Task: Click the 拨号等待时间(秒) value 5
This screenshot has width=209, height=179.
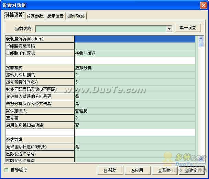Action: (76, 82)
